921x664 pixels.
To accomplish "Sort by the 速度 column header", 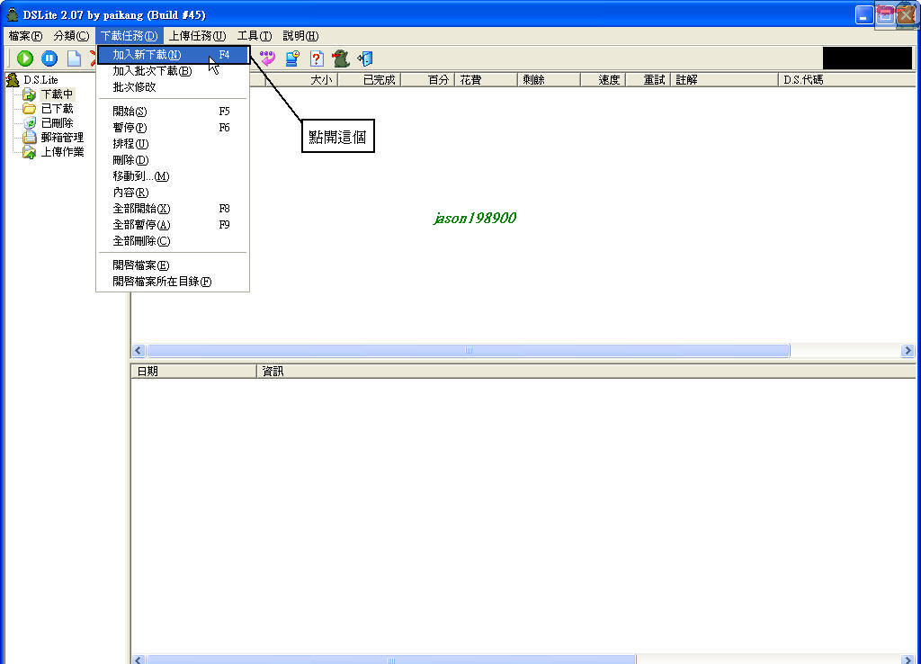I will tap(604, 80).
